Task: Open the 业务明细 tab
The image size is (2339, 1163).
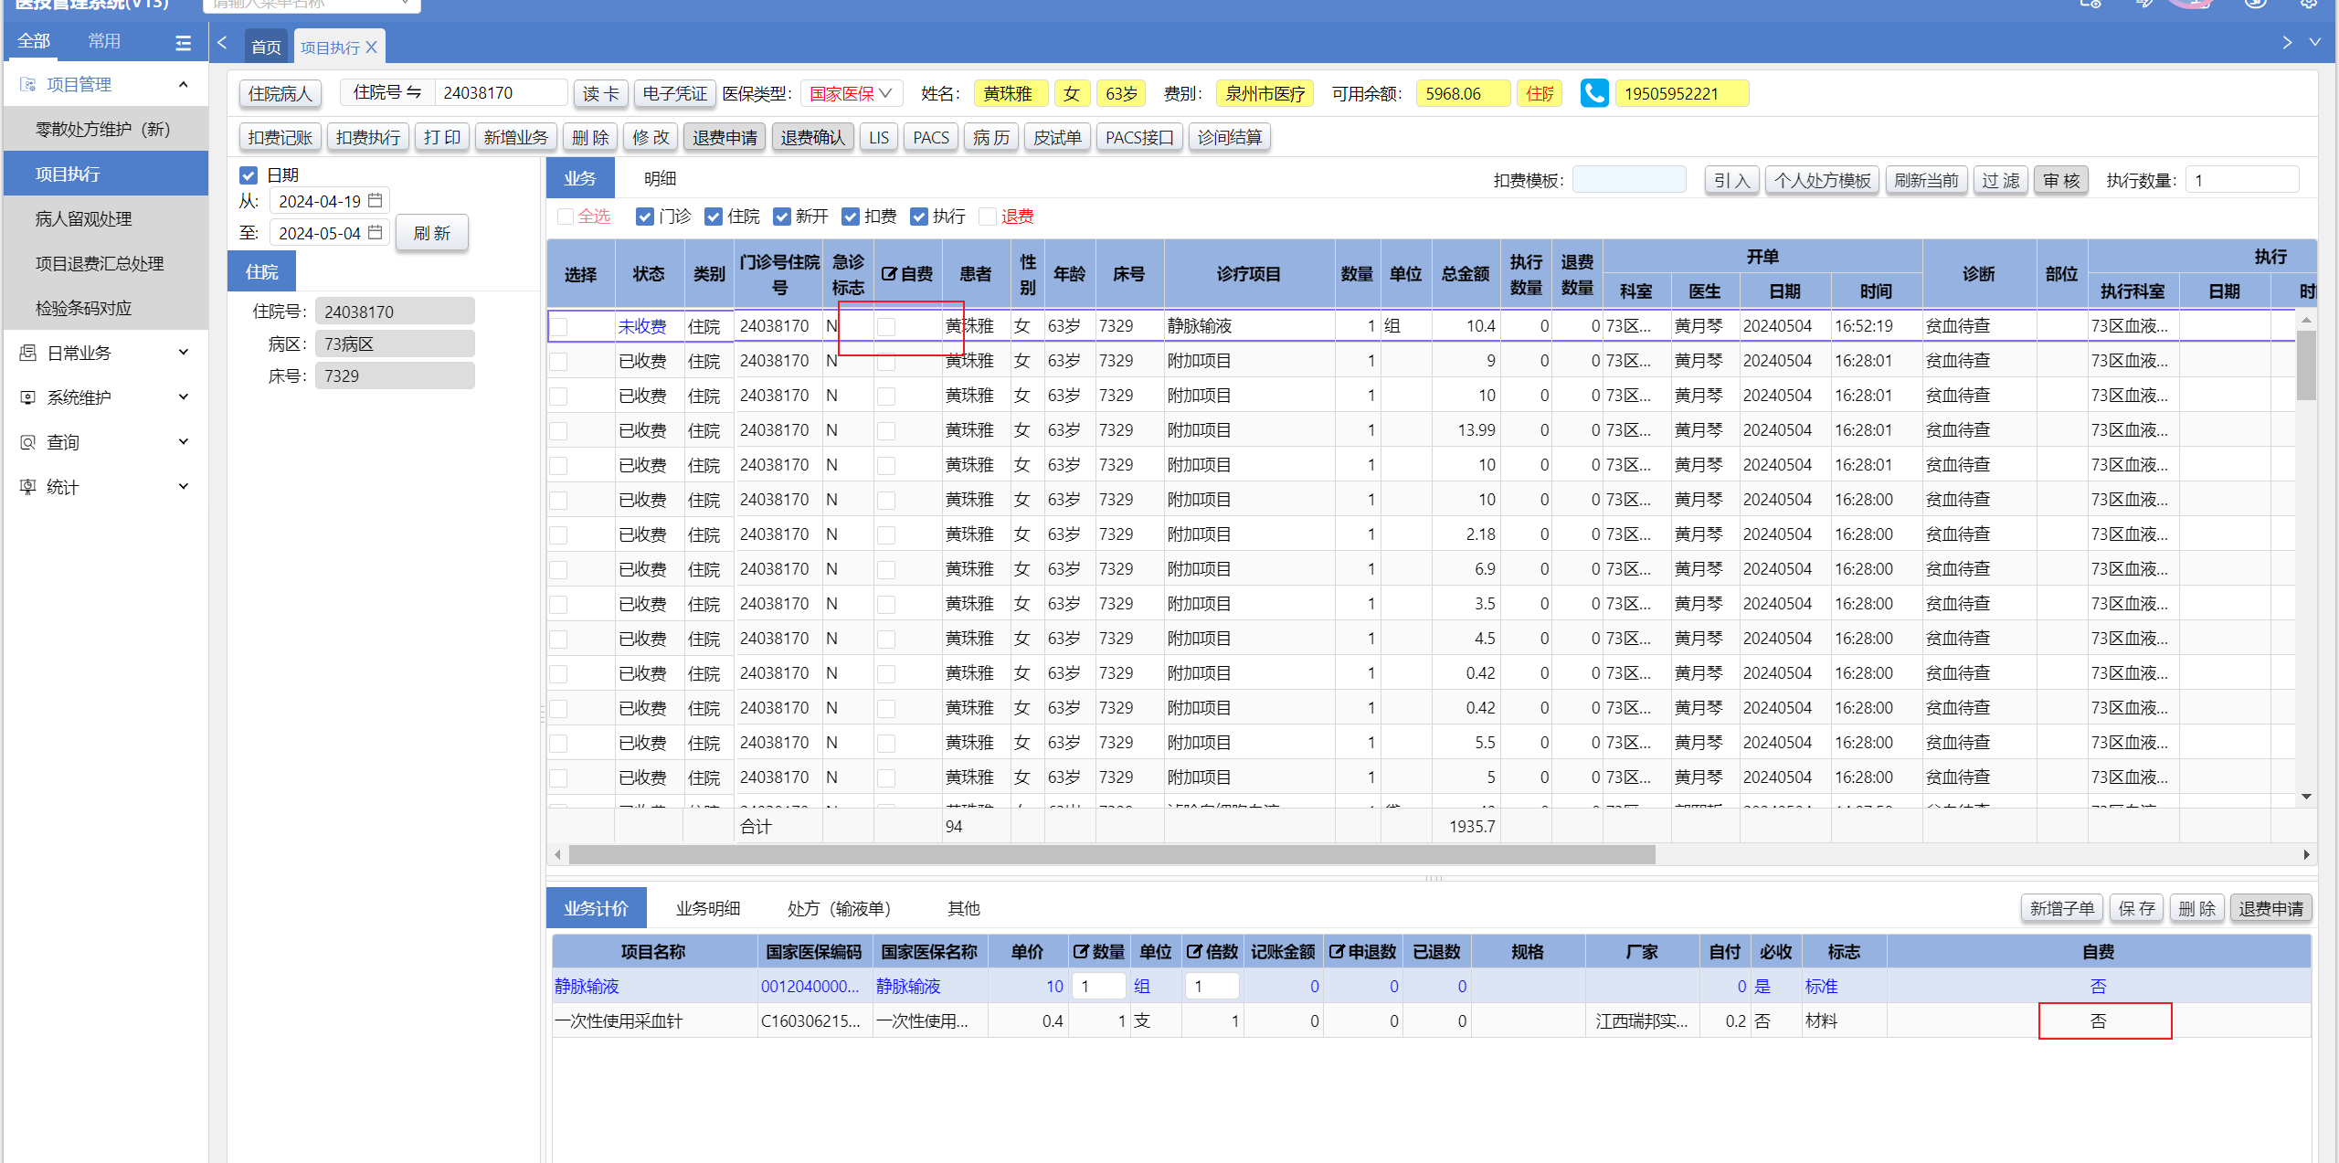Action: (x=707, y=908)
